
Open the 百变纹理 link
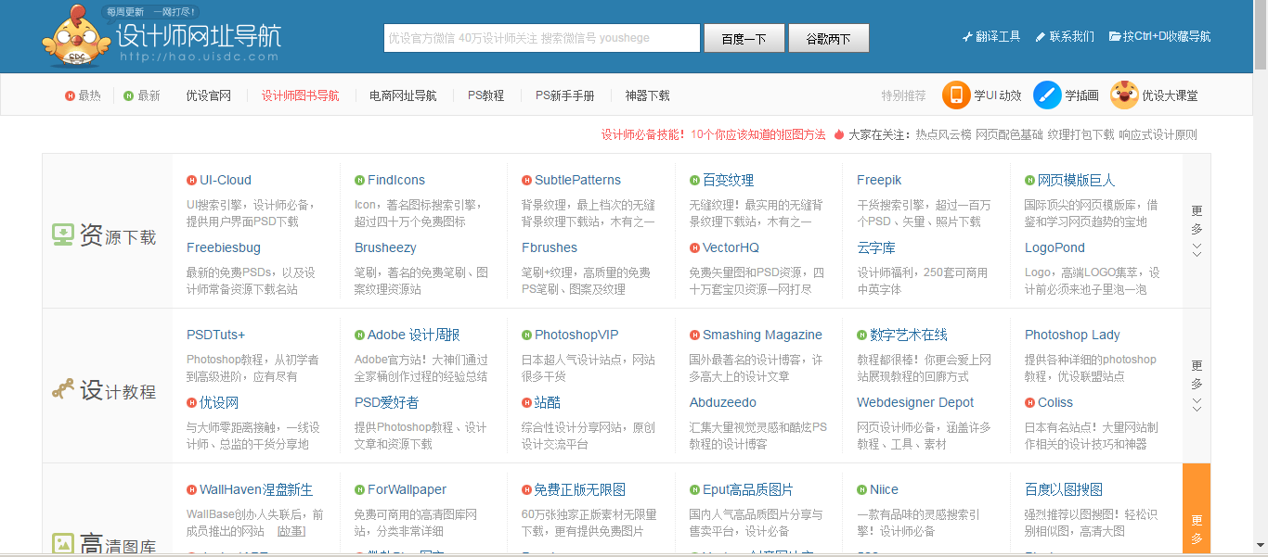point(728,180)
